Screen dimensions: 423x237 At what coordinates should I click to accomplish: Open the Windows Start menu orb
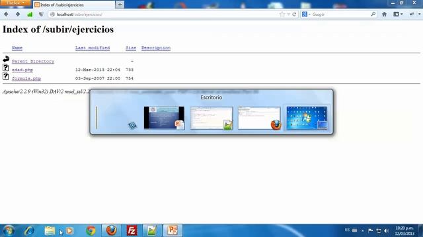coord(9,230)
